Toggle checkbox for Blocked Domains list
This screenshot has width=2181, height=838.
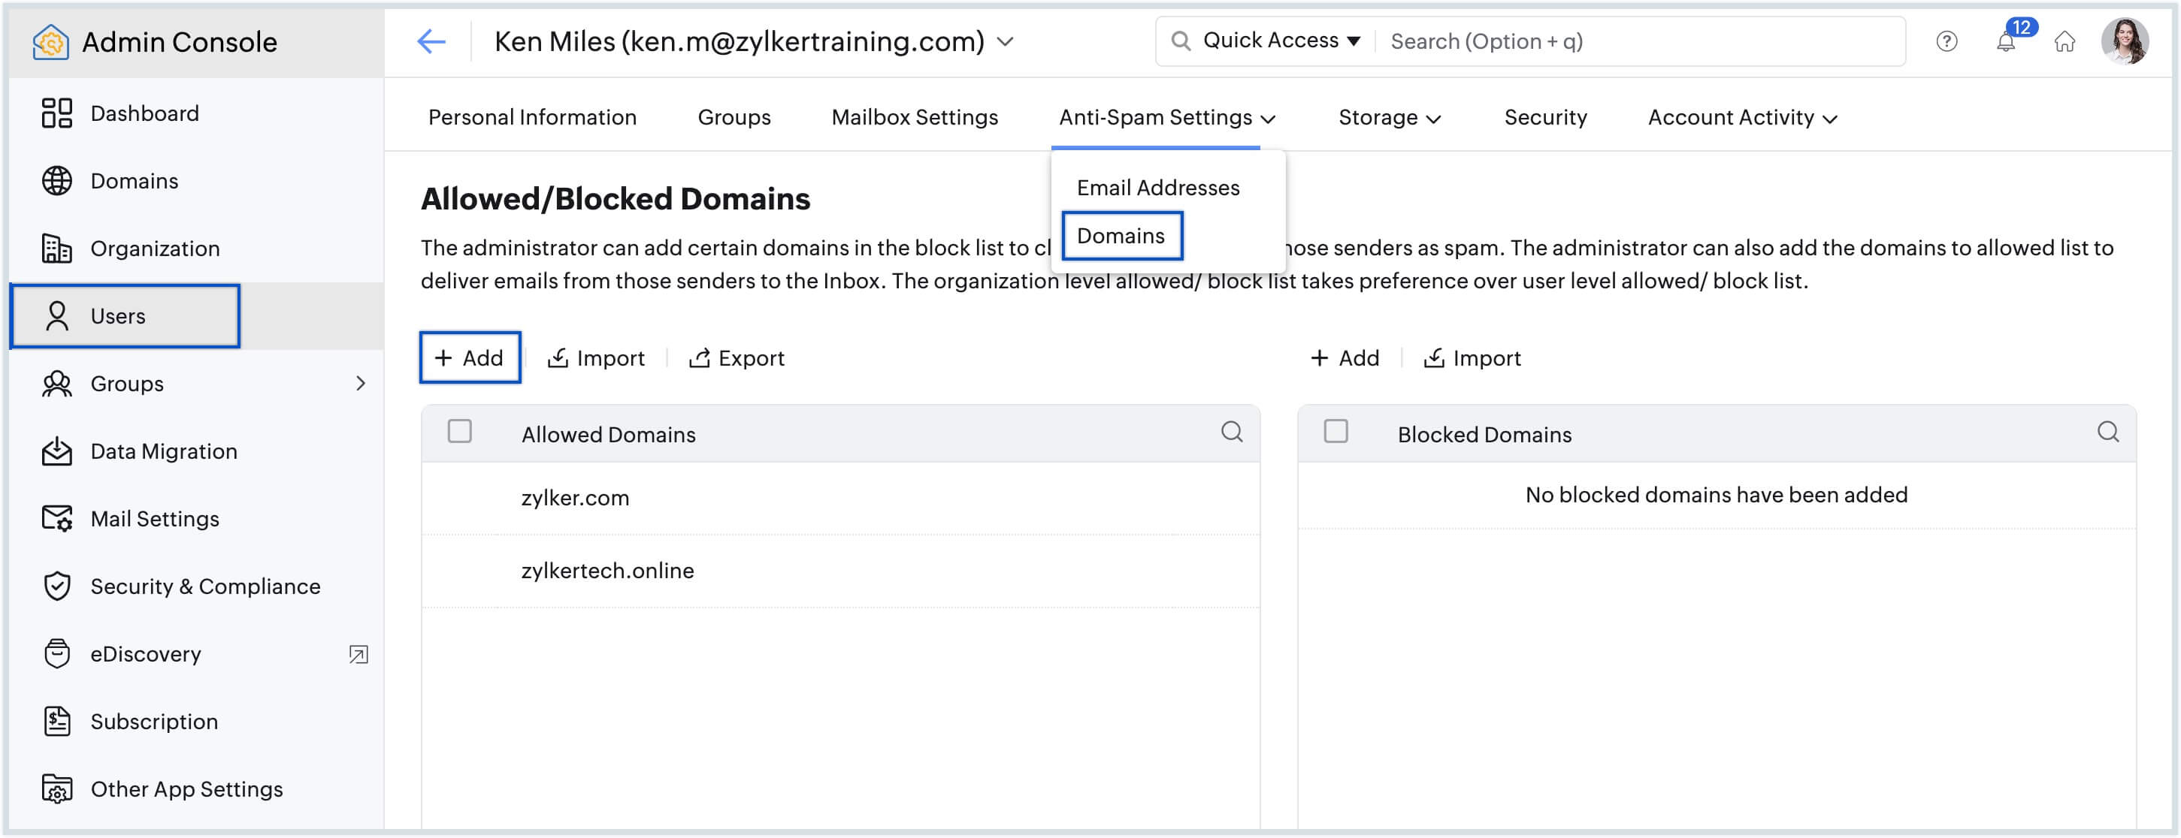point(1336,433)
